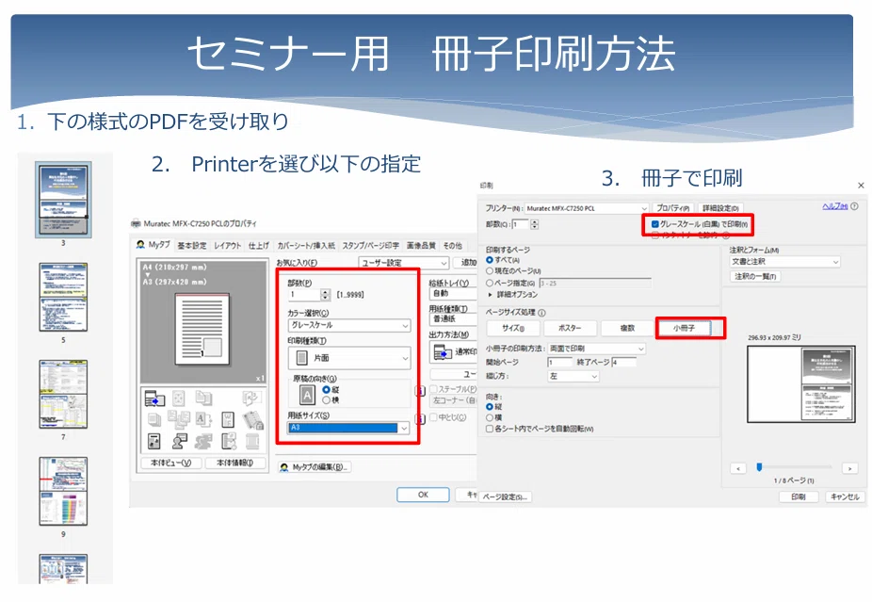872x602 pixels.
Task: Select page 3 thumbnail in PDF sidebar
Action: (63, 200)
